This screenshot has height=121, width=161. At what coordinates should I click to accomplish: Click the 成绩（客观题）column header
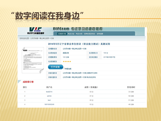(x=91, y=87)
